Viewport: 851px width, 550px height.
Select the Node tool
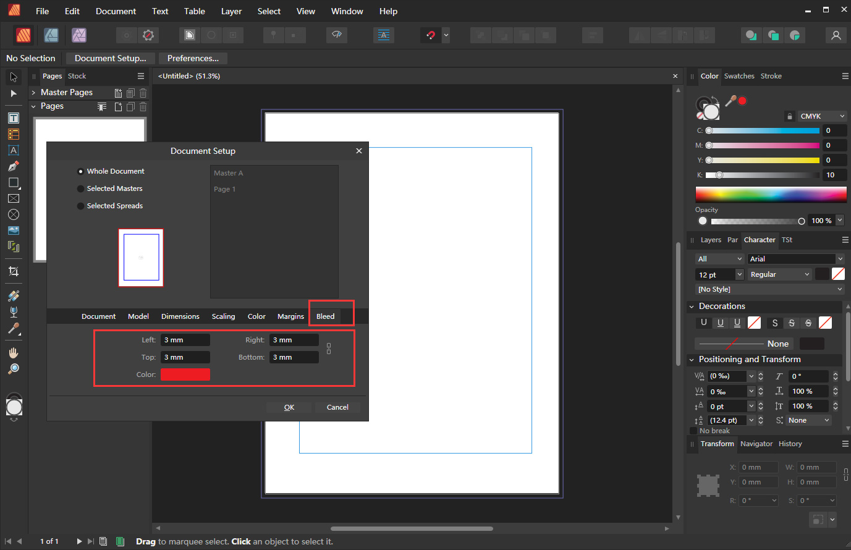coord(14,94)
